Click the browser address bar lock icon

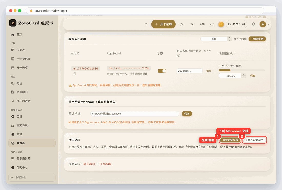31,11
